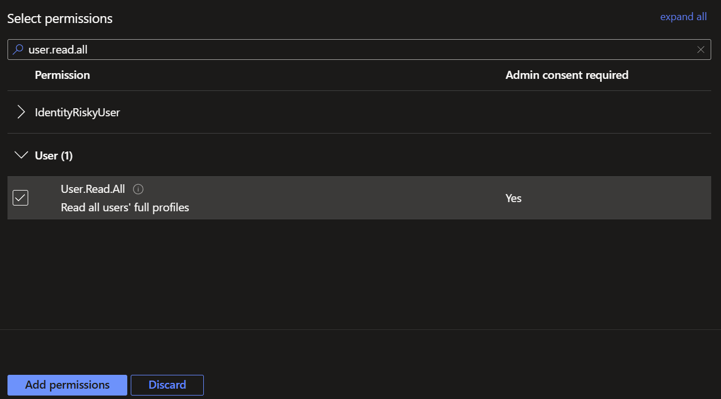Click the Admin consent required column header
The width and height of the screenshot is (721, 399).
click(567, 75)
